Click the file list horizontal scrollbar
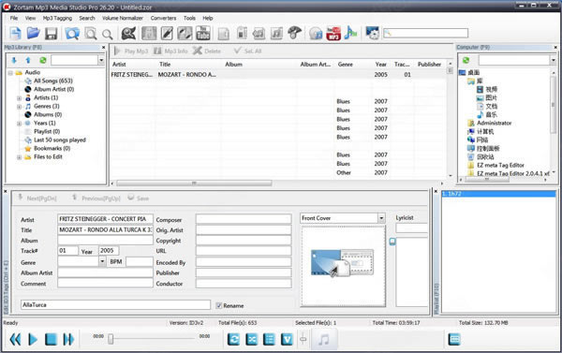562x353 pixels. [194, 184]
